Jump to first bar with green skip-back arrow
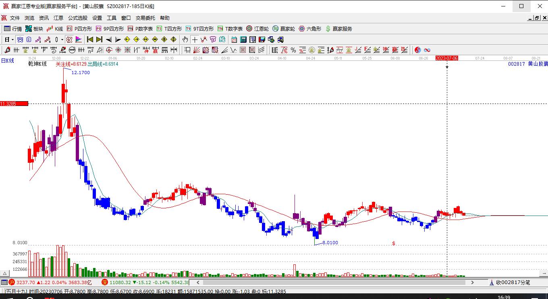The height and width of the screenshot is (299, 548). click(90, 39)
